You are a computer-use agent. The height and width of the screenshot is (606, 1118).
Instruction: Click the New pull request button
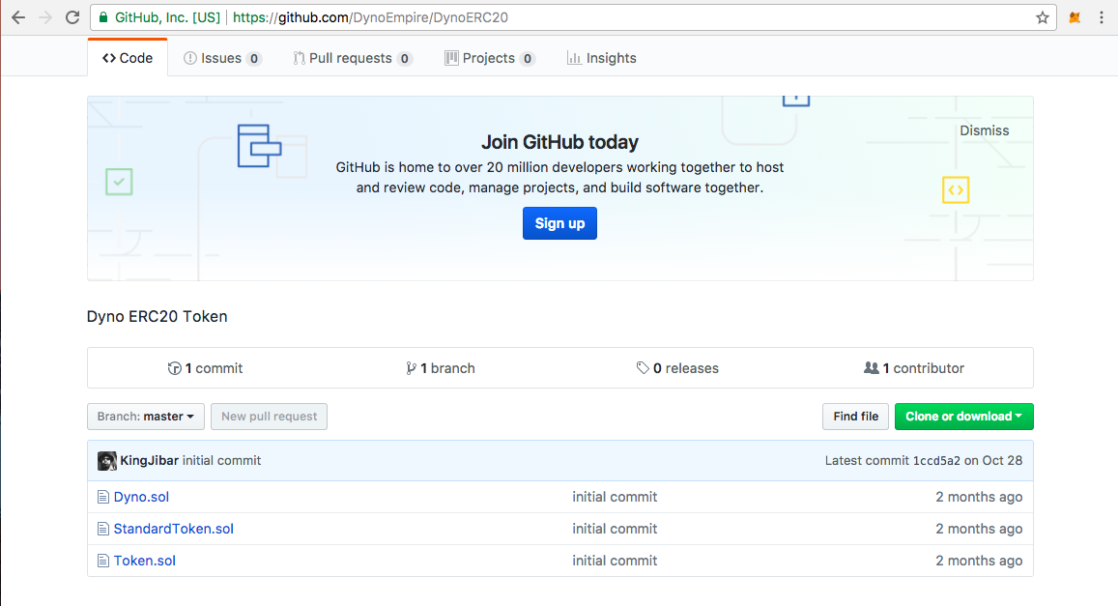[269, 417]
